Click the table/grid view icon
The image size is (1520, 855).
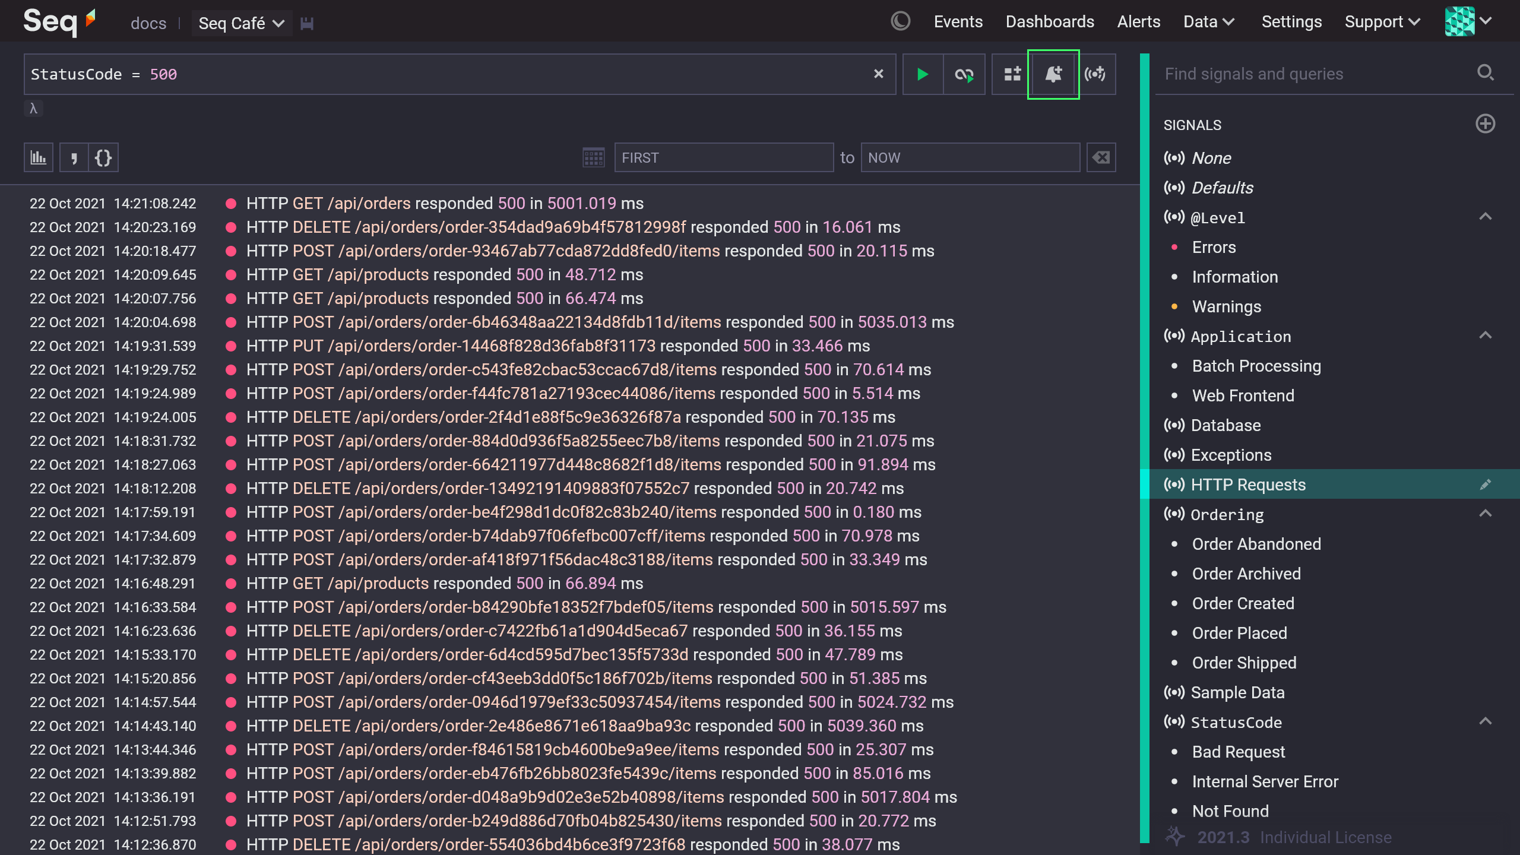click(x=1012, y=74)
